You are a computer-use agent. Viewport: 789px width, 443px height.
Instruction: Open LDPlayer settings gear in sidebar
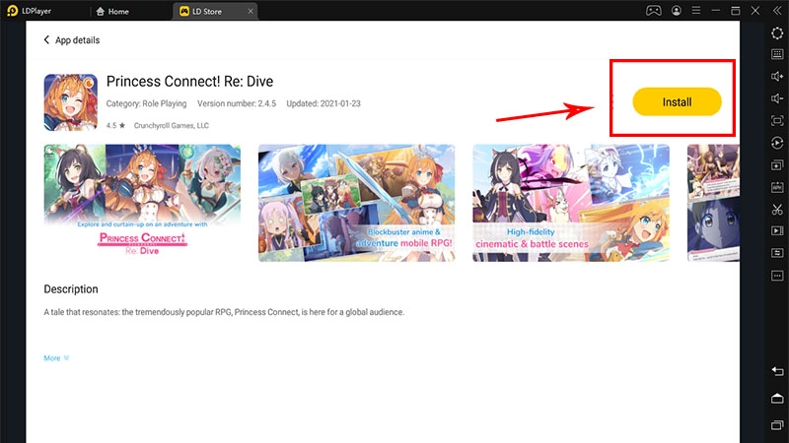[777, 33]
